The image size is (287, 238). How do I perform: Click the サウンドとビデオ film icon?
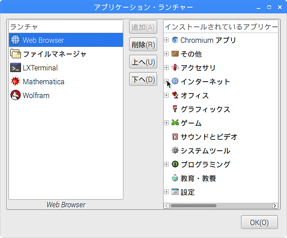pos(175,136)
